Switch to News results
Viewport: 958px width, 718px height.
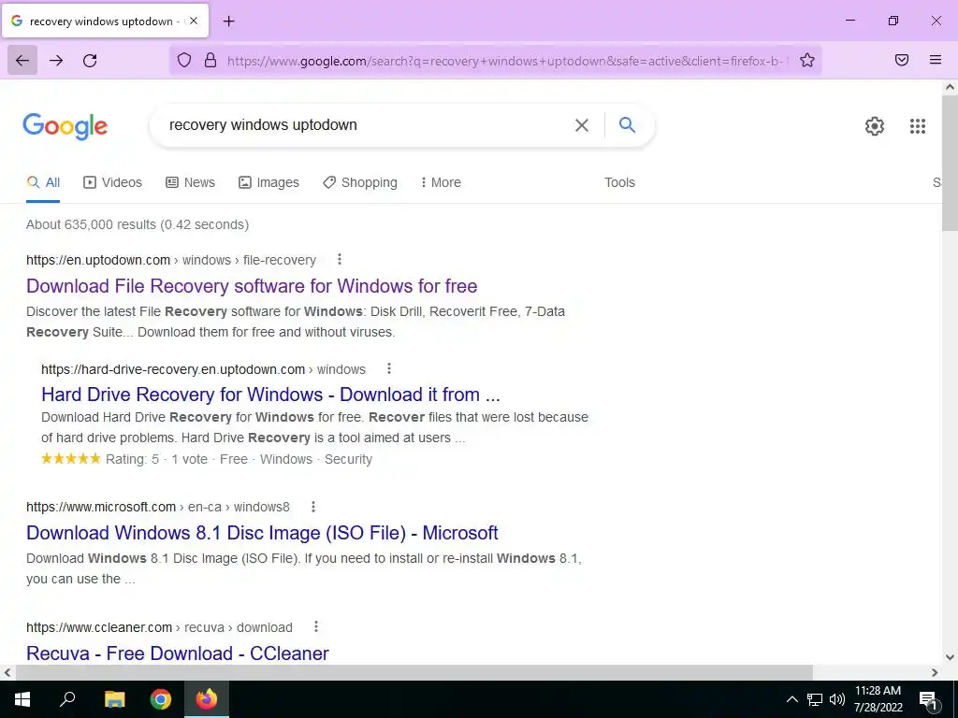(191, 182)
